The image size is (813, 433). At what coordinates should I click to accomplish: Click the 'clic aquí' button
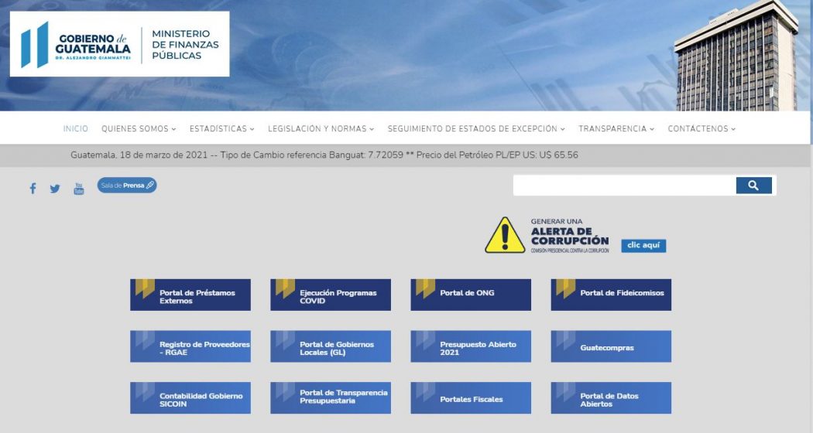tap(643, 246)
